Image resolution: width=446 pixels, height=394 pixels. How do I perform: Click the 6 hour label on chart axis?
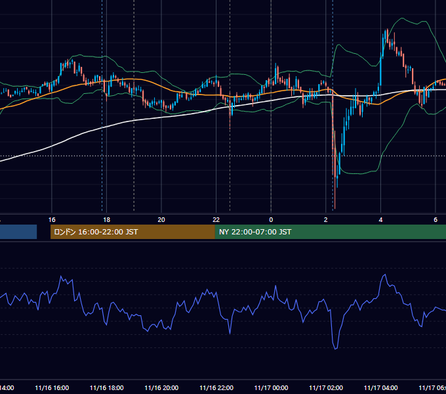[436, 220]
